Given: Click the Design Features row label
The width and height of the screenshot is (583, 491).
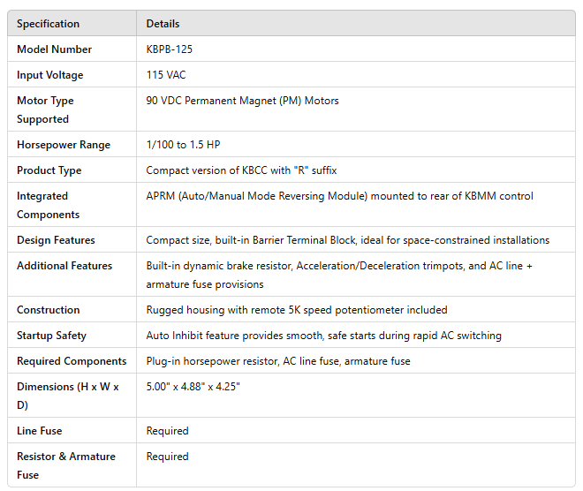Looking at the screenshot, I should pyautogui.click(x=56, y=240).
